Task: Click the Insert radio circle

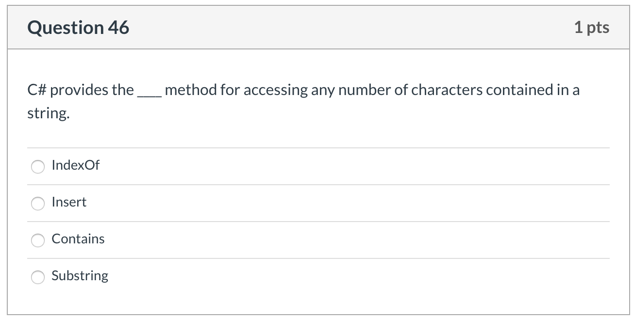Action: 38,204
